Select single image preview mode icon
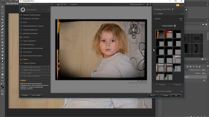 pyautogui.click(x=58, y=5)
